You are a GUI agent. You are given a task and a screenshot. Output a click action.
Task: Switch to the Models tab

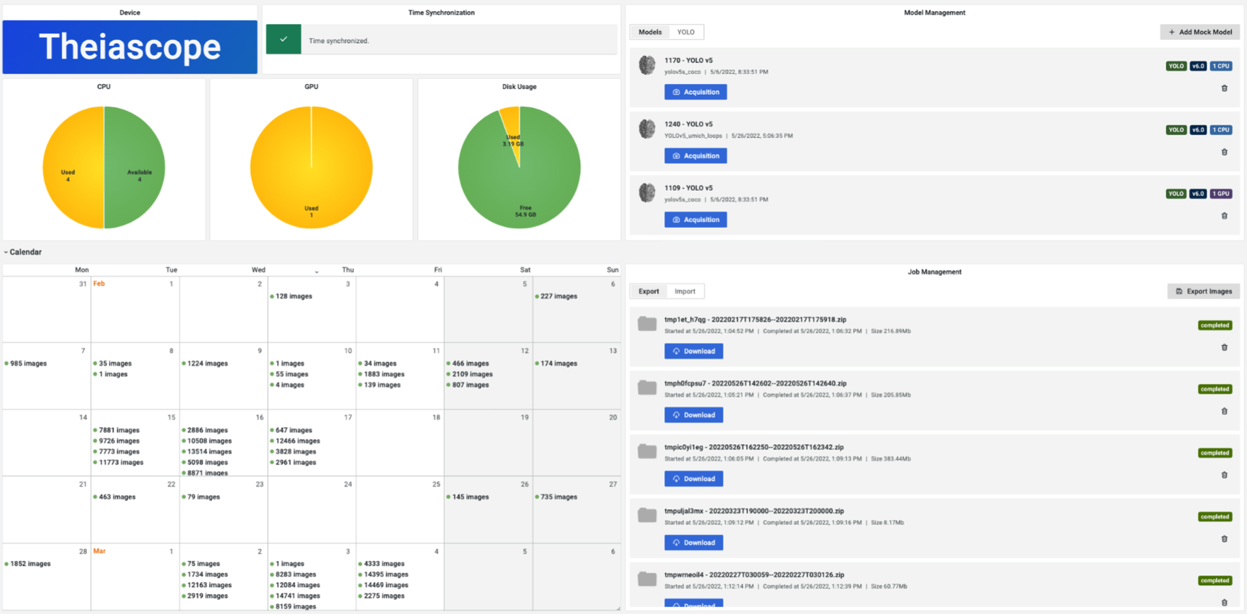650,32
